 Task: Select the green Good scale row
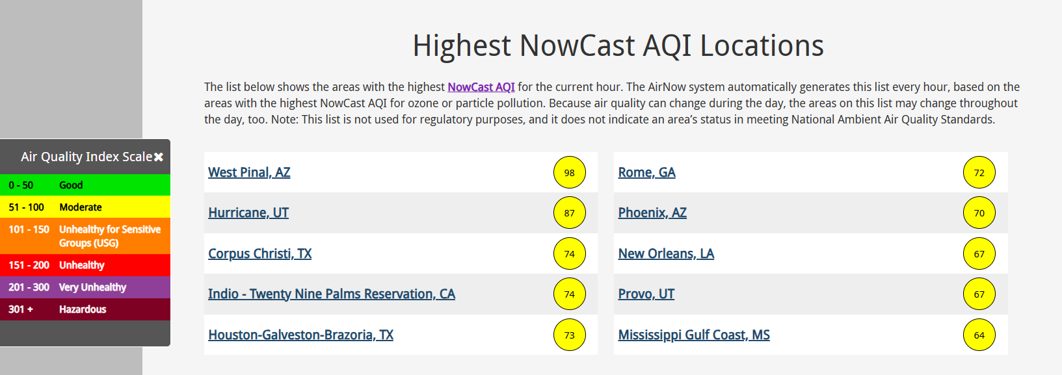[85, 185]
